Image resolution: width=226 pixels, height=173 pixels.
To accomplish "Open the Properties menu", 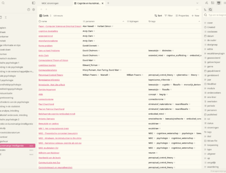I will (x=182, y=16).
